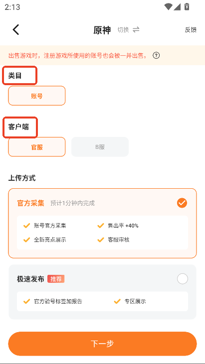Tap the battery icon in status bar
205x364 pixels.
click(187, 6)
